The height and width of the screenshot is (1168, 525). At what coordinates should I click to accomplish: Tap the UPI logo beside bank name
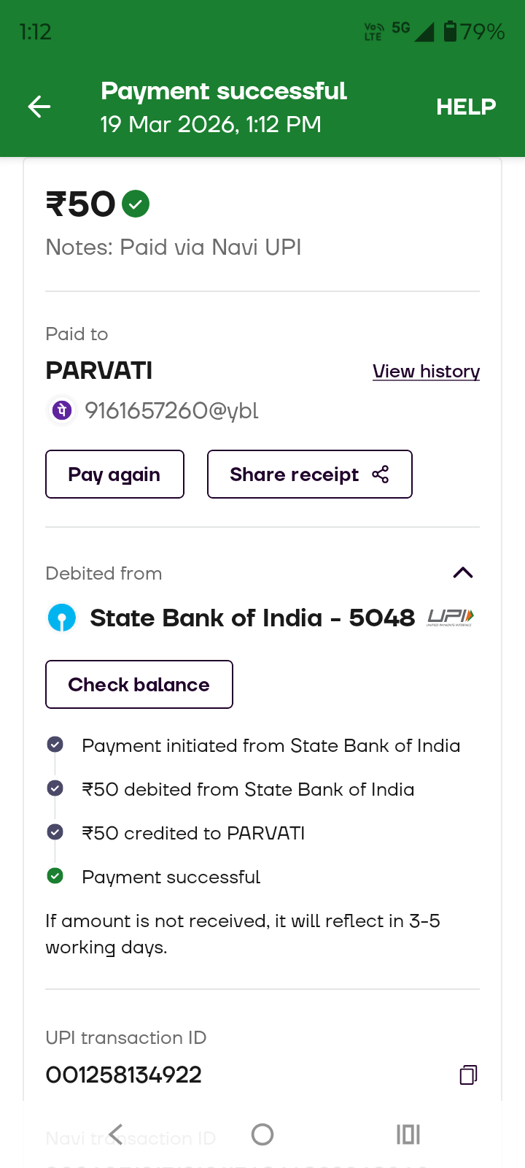[x=451, y=618]
